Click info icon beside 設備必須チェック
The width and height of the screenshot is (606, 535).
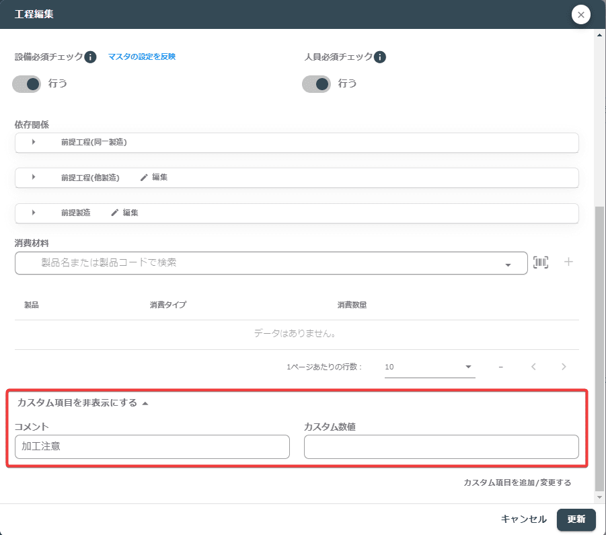90,57
